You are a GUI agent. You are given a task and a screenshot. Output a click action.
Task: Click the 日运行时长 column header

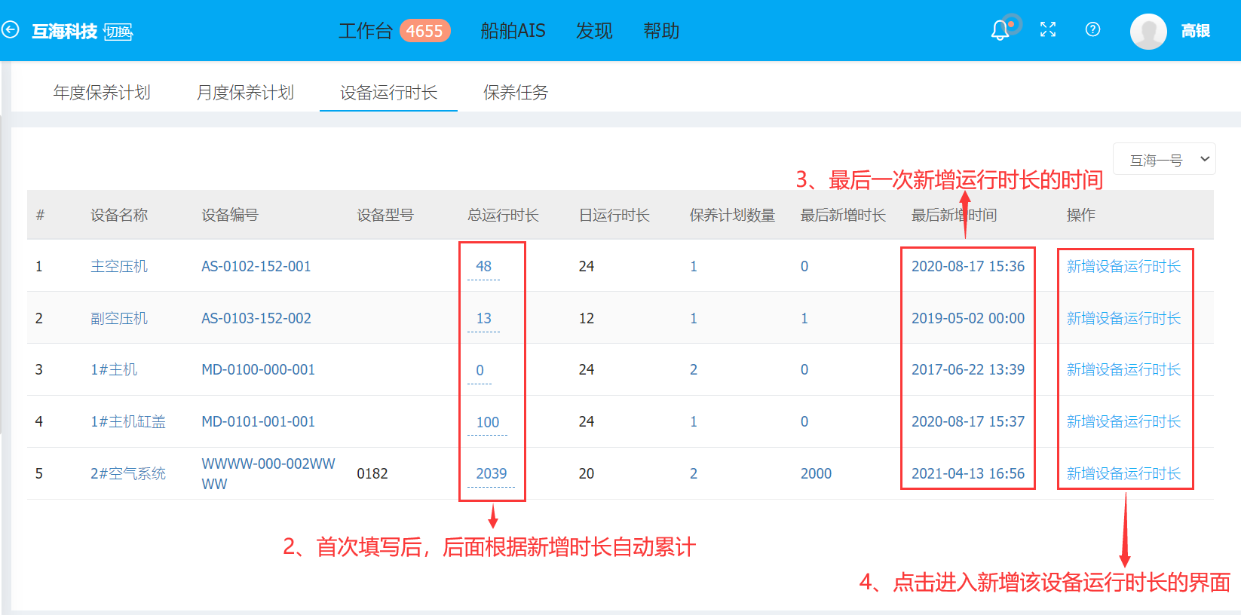[x=614, y=215]
